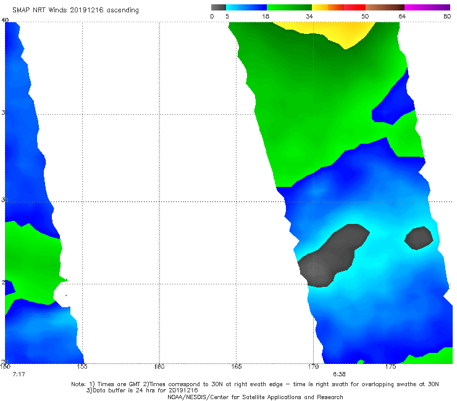Click the swath time "6:38"

339,374
